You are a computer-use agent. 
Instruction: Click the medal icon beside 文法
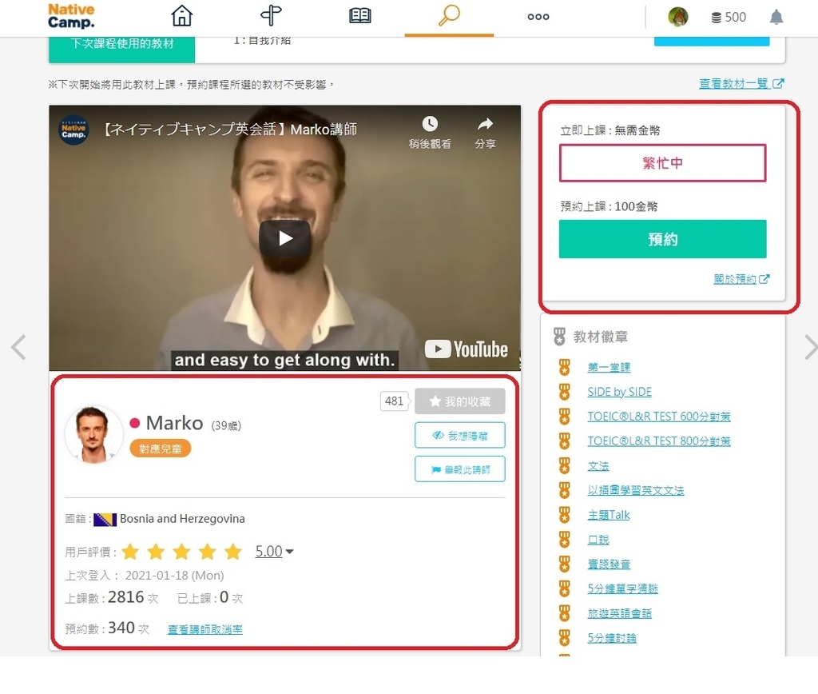pyautogui.click(x=564, y=465)
